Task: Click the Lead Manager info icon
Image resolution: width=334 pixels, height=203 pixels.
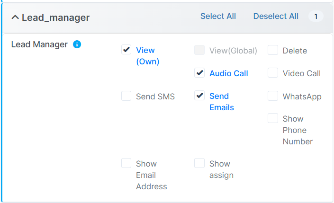Action: (77, 44)
